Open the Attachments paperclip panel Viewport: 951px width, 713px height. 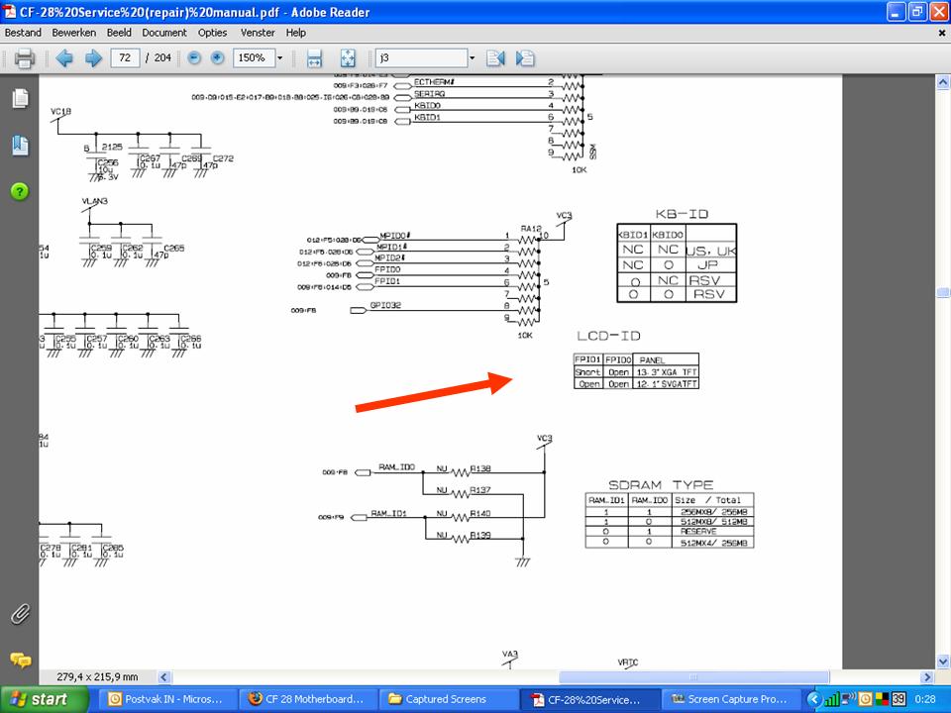[x=20, y=614]
